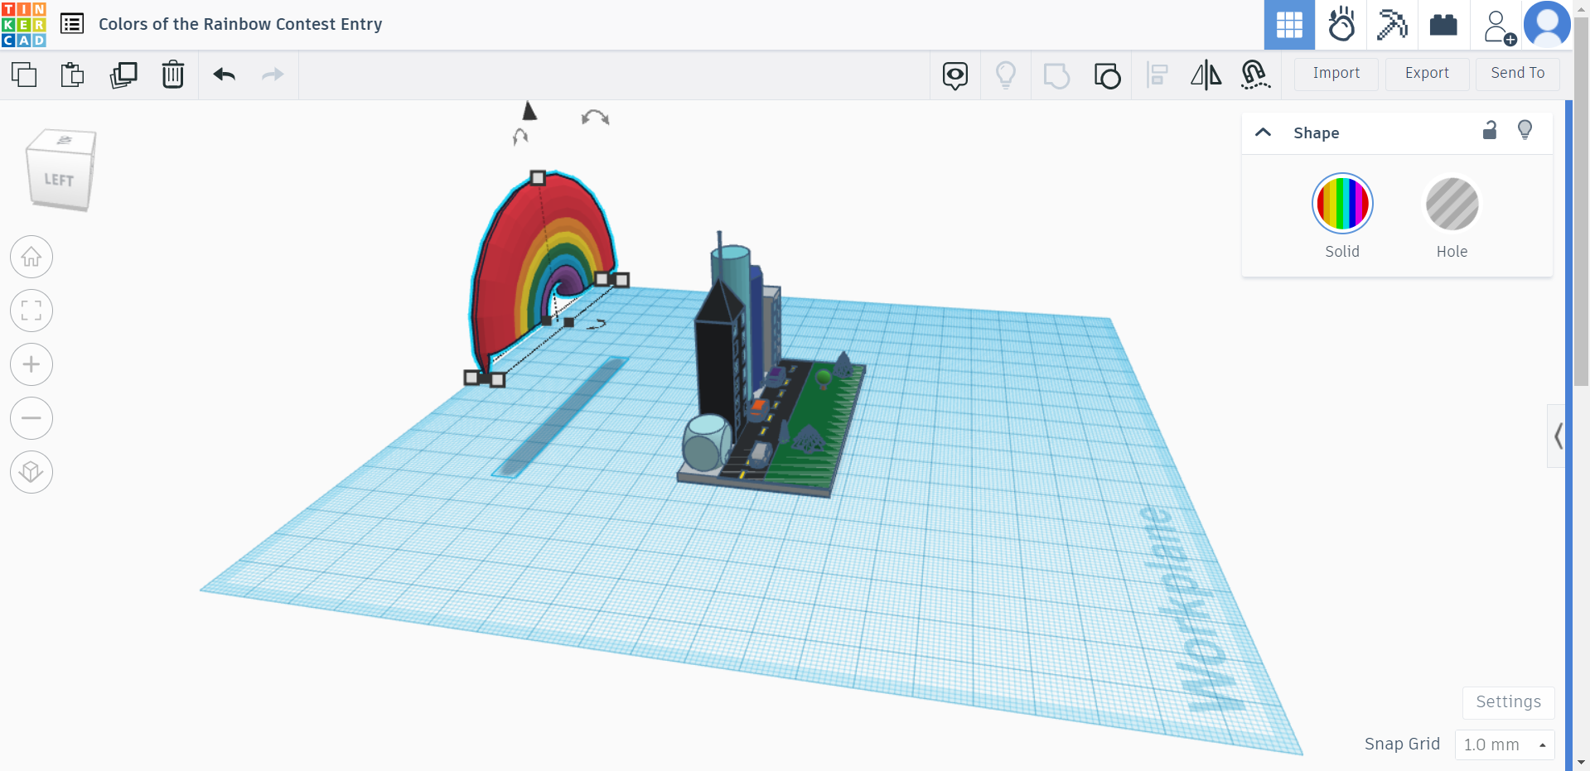1590x771 pixels.
Task: Switch to orthographic view with the perspective toggle
Action: click(x=31, y=472)
